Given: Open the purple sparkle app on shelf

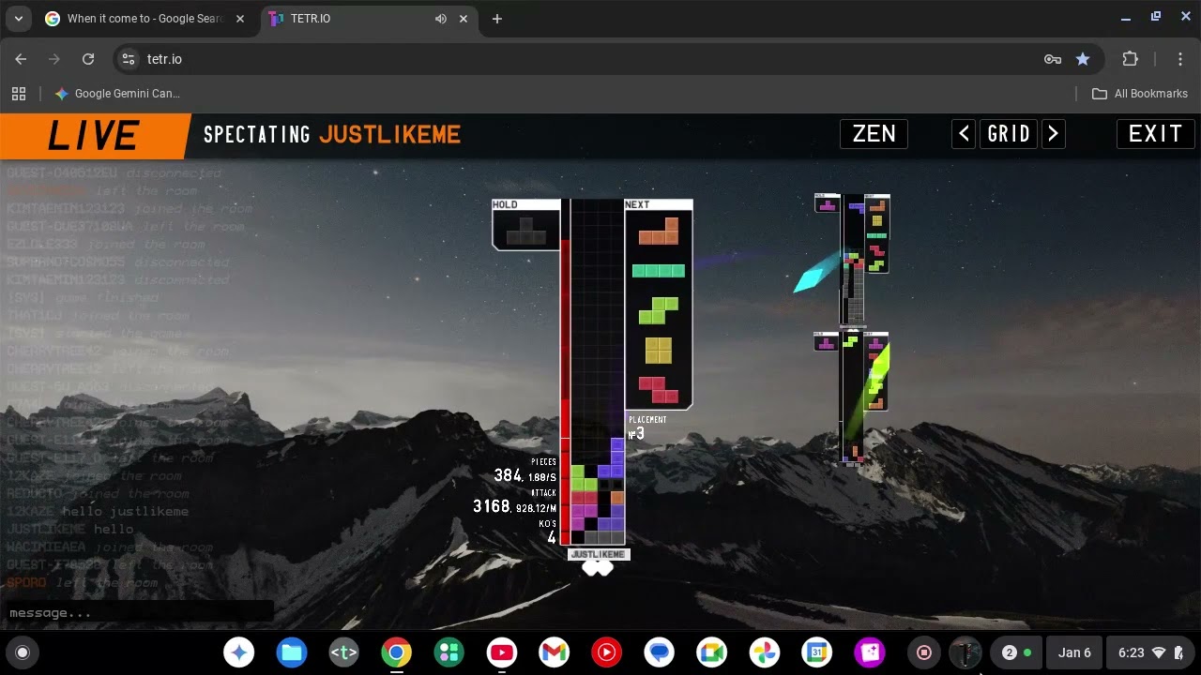Looking at the screenshot, I should 870,652.
